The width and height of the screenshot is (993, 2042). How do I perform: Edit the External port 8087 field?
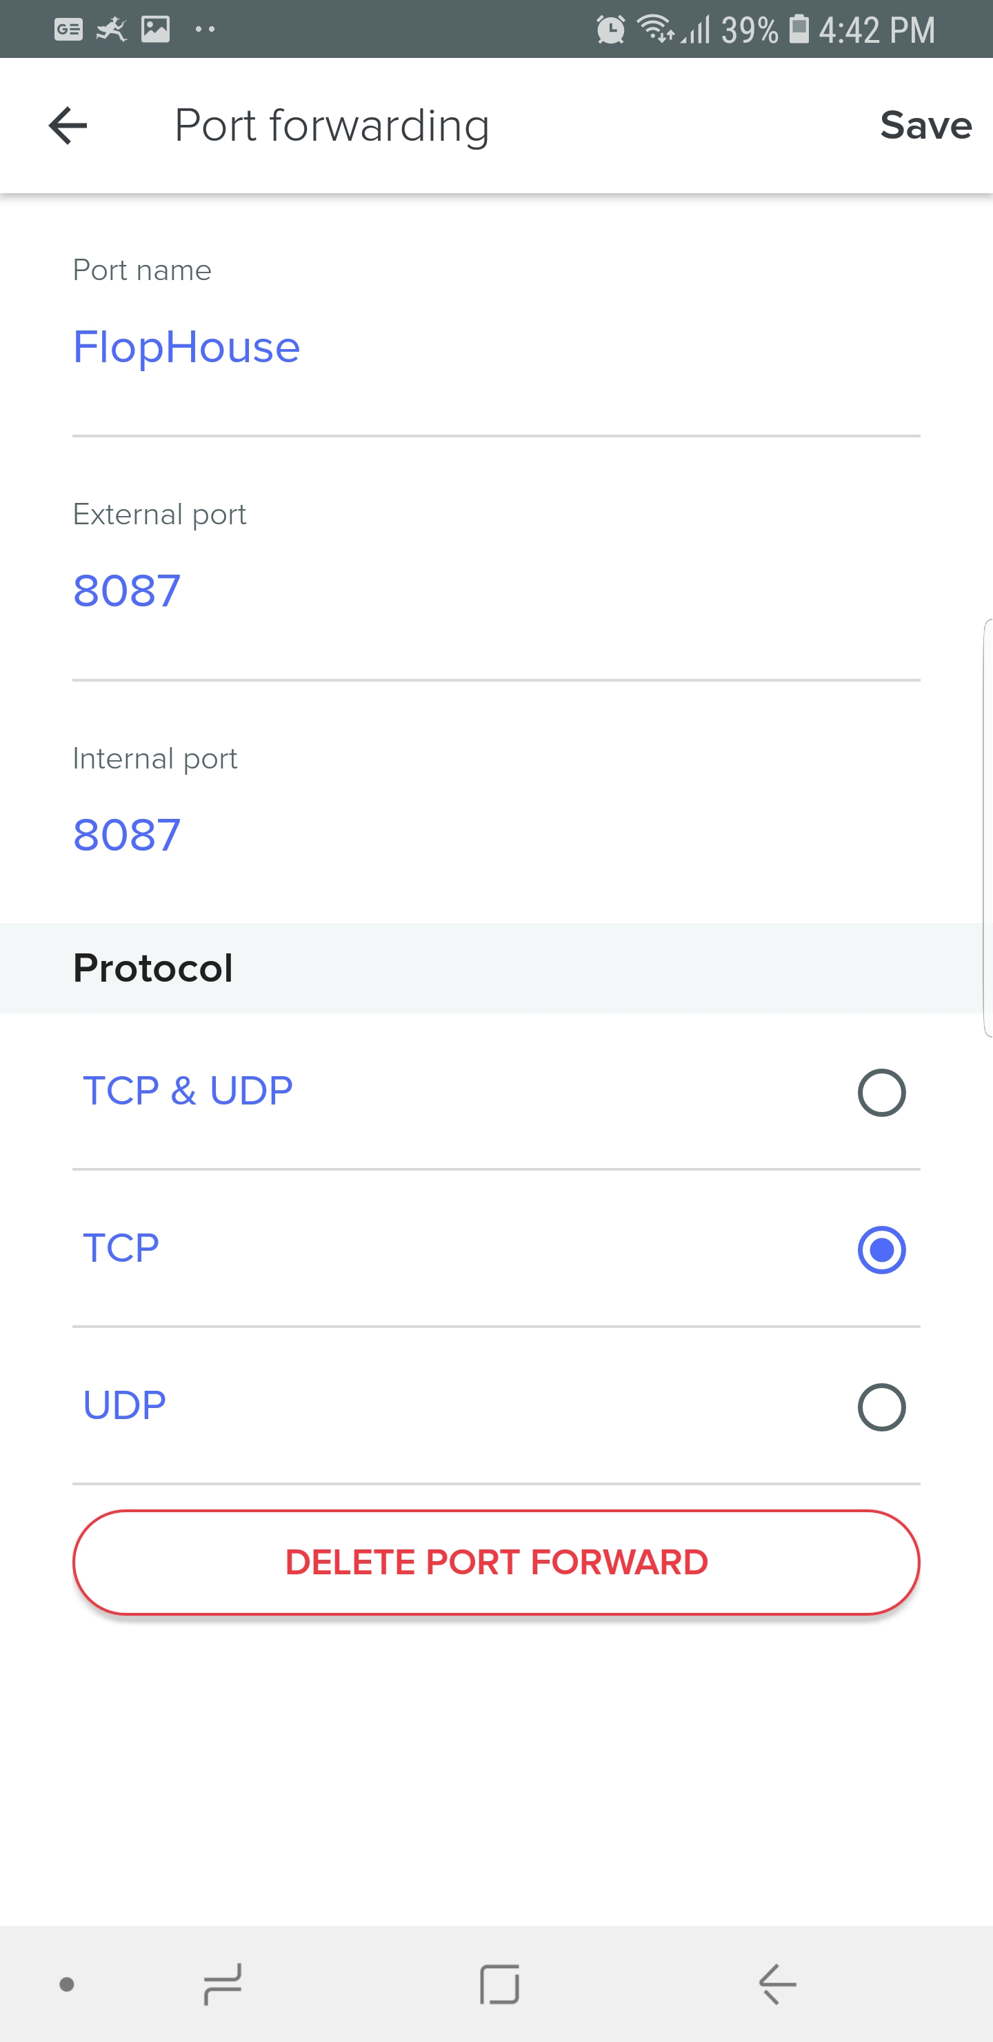coord(496,591)
